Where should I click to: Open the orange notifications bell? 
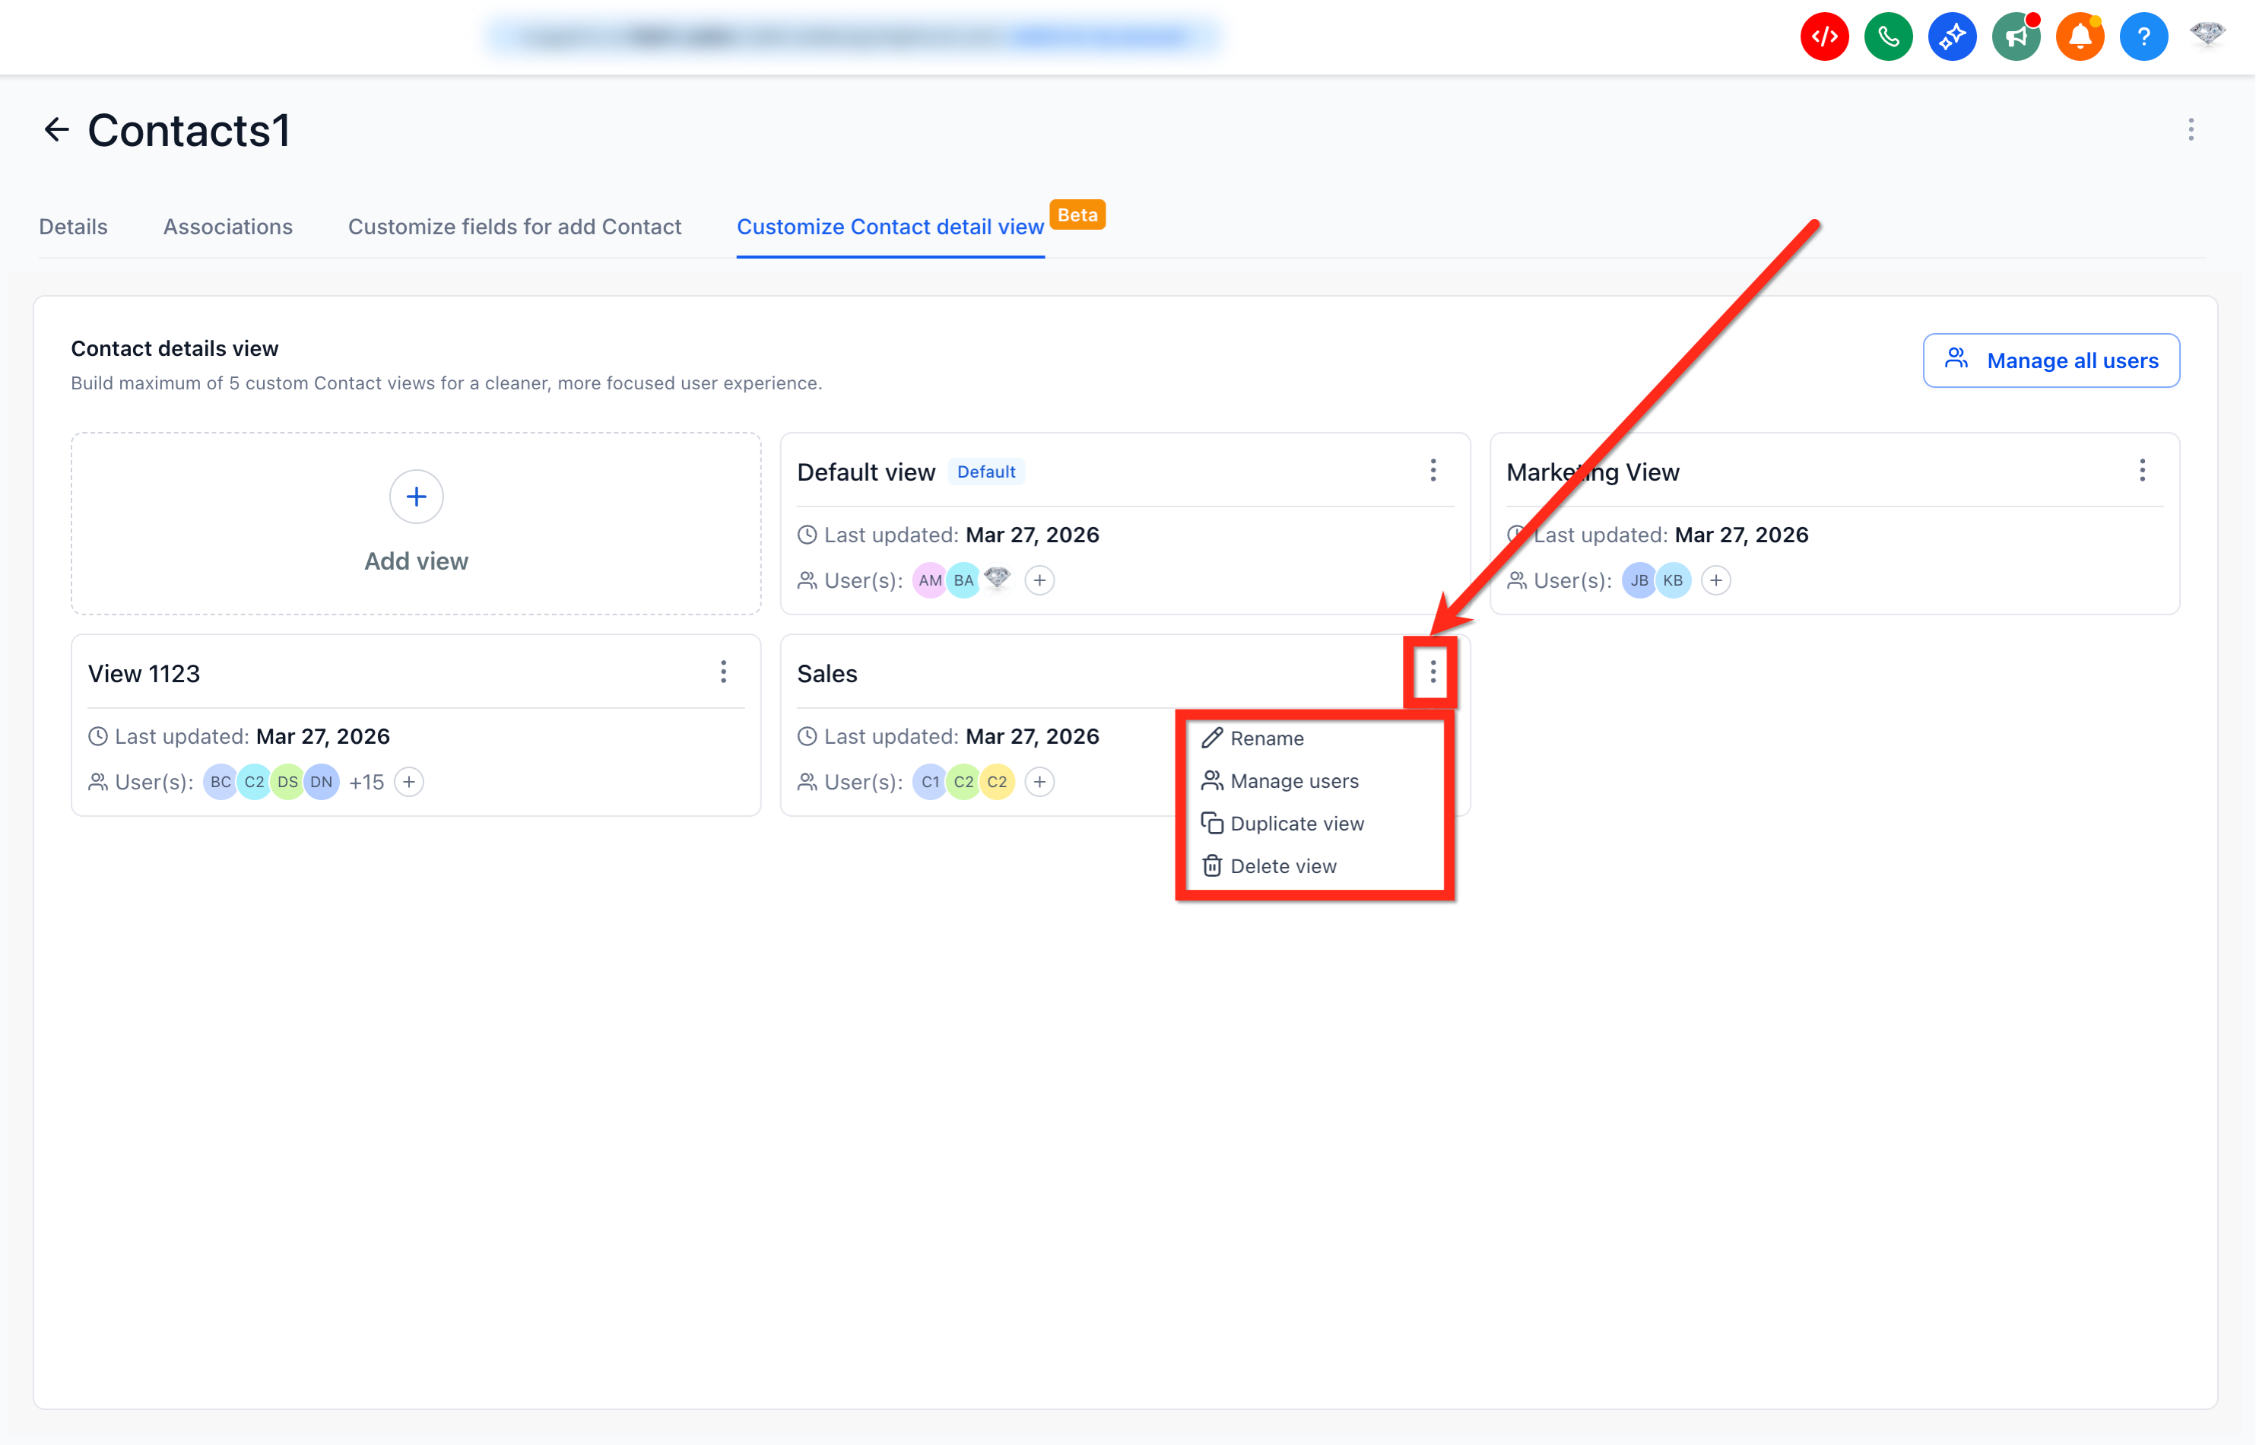point(2080,37)
